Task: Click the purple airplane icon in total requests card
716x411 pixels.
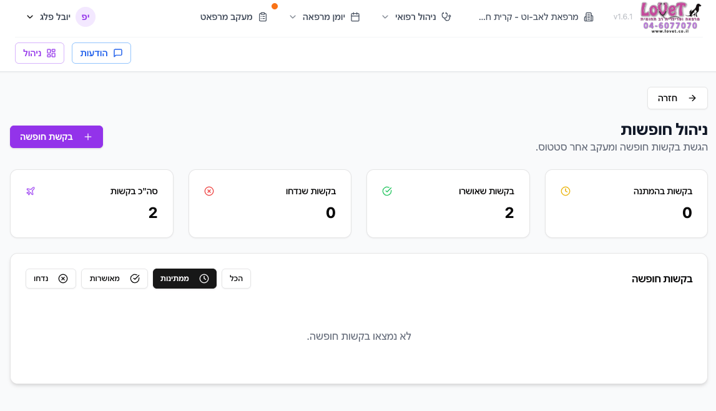Action: tap(31, 191)
